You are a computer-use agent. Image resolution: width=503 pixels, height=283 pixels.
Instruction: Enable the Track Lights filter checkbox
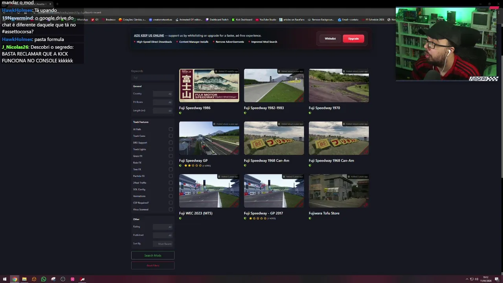coord(171,149)
